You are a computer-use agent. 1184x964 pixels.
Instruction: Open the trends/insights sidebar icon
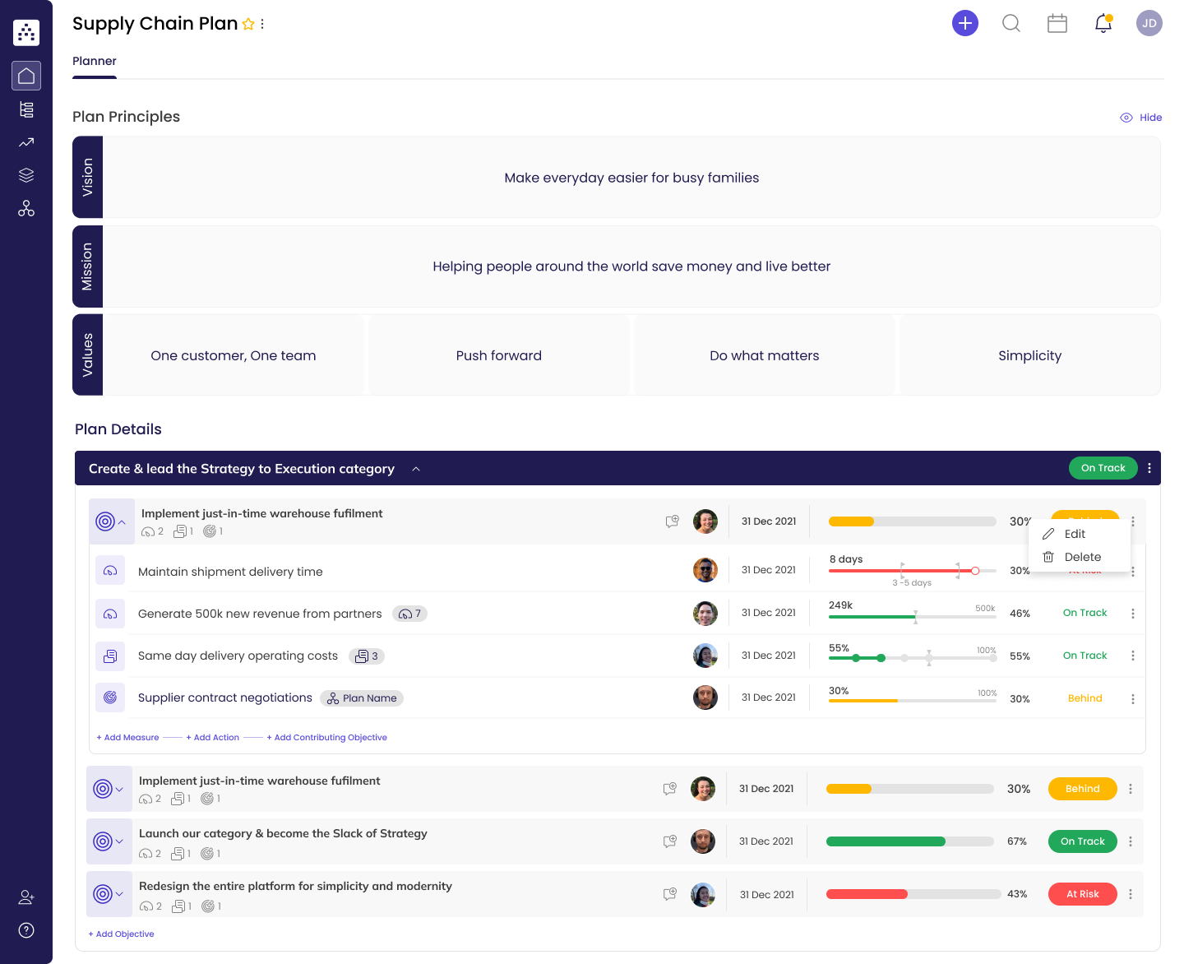click(25, 141)
